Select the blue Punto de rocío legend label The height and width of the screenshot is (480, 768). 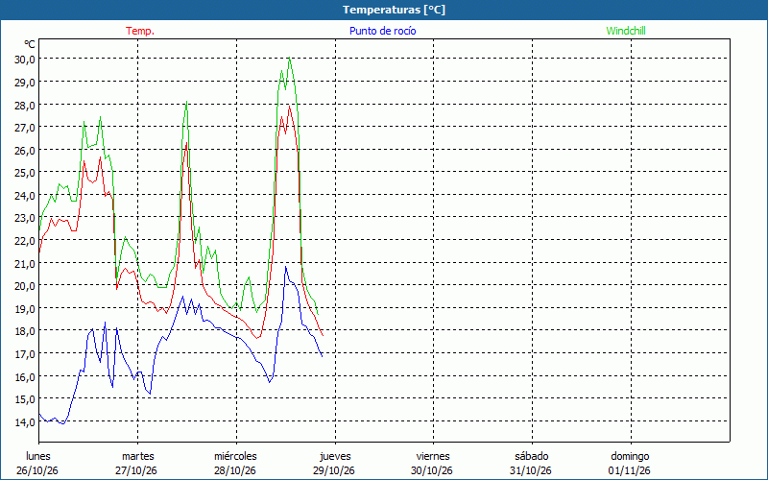coord(382,31)
